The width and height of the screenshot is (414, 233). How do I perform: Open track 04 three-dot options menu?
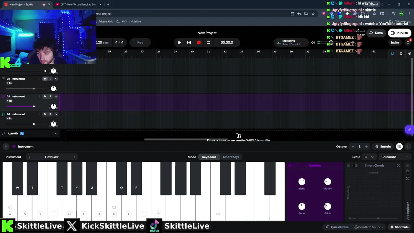click(x=40, y=114)
